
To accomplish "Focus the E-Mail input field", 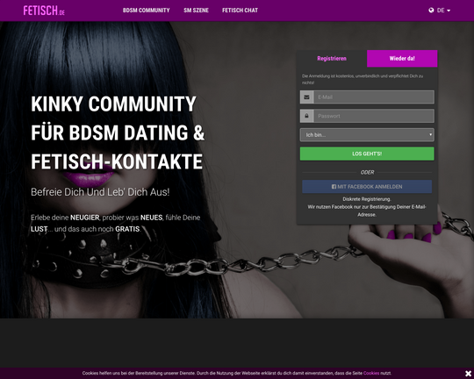I will pos(374,97).
